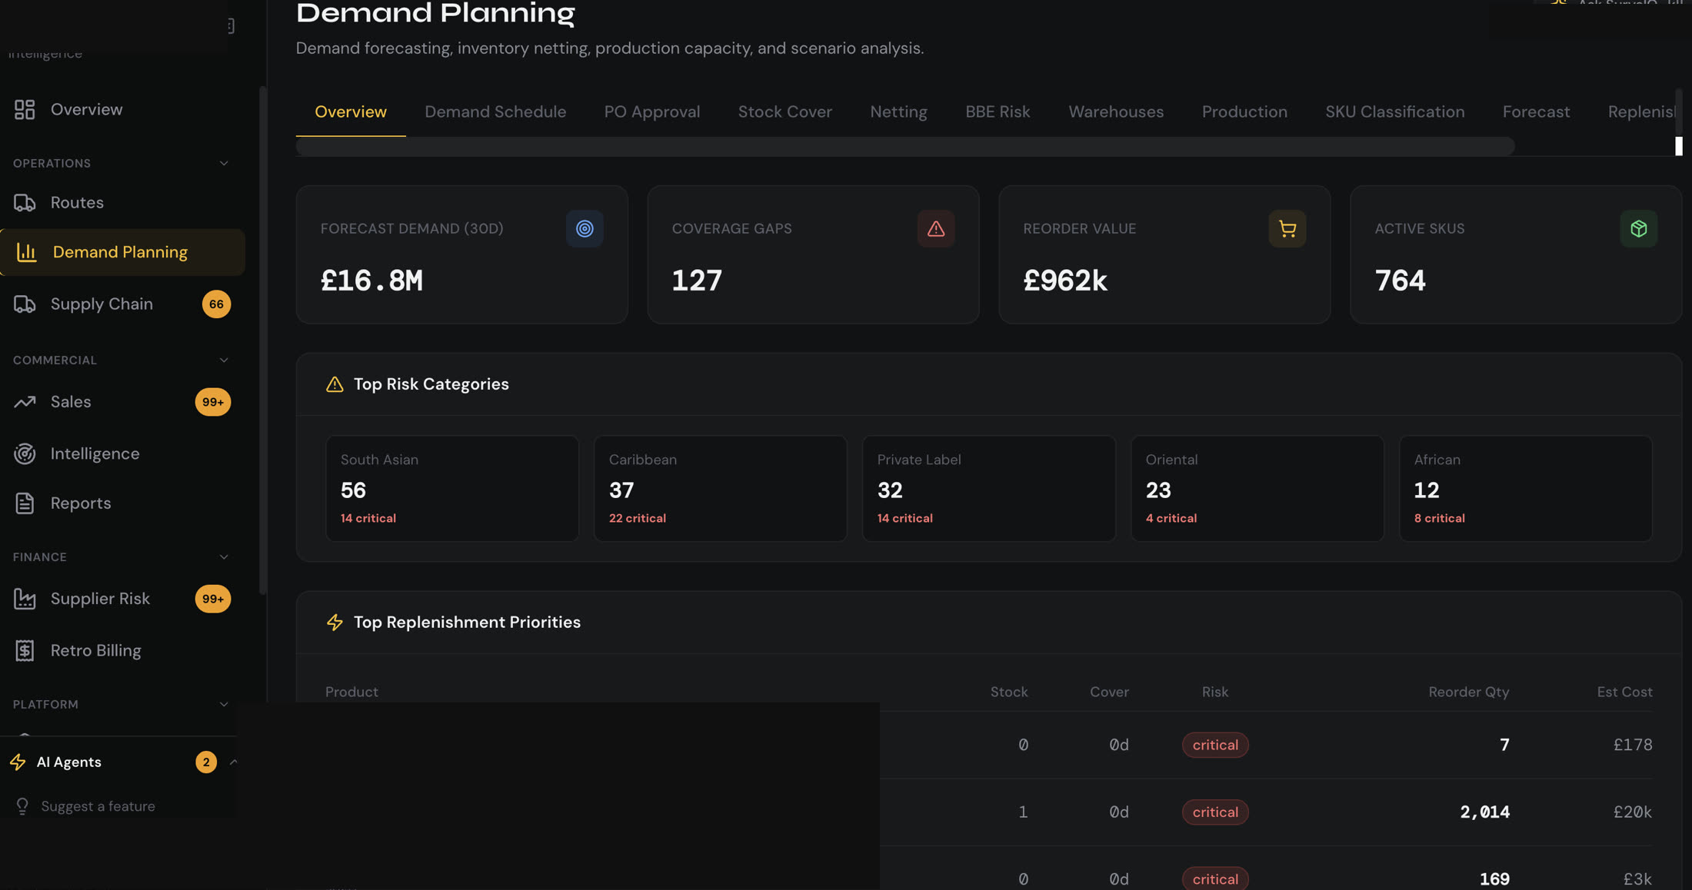
Task: Click the Reports document icon
Action: pos(25,503)
